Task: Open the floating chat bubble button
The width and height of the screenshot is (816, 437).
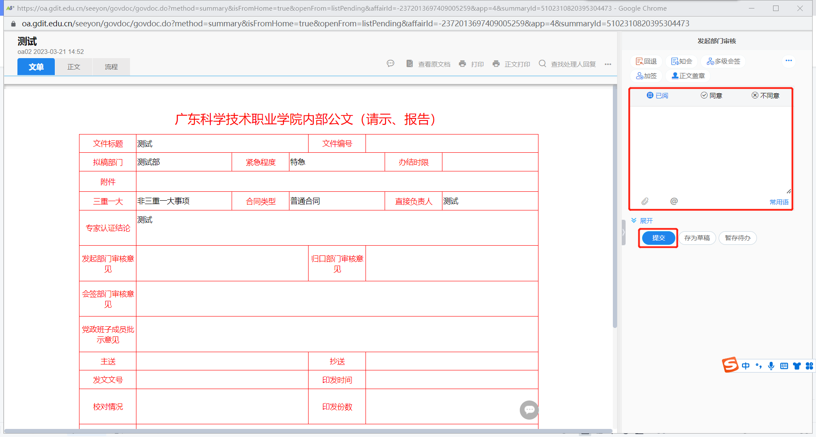Action: click(x=529, y=410)
